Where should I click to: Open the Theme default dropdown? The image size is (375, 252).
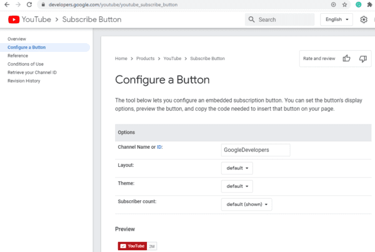pyautogui.click(x=237, y=186)
